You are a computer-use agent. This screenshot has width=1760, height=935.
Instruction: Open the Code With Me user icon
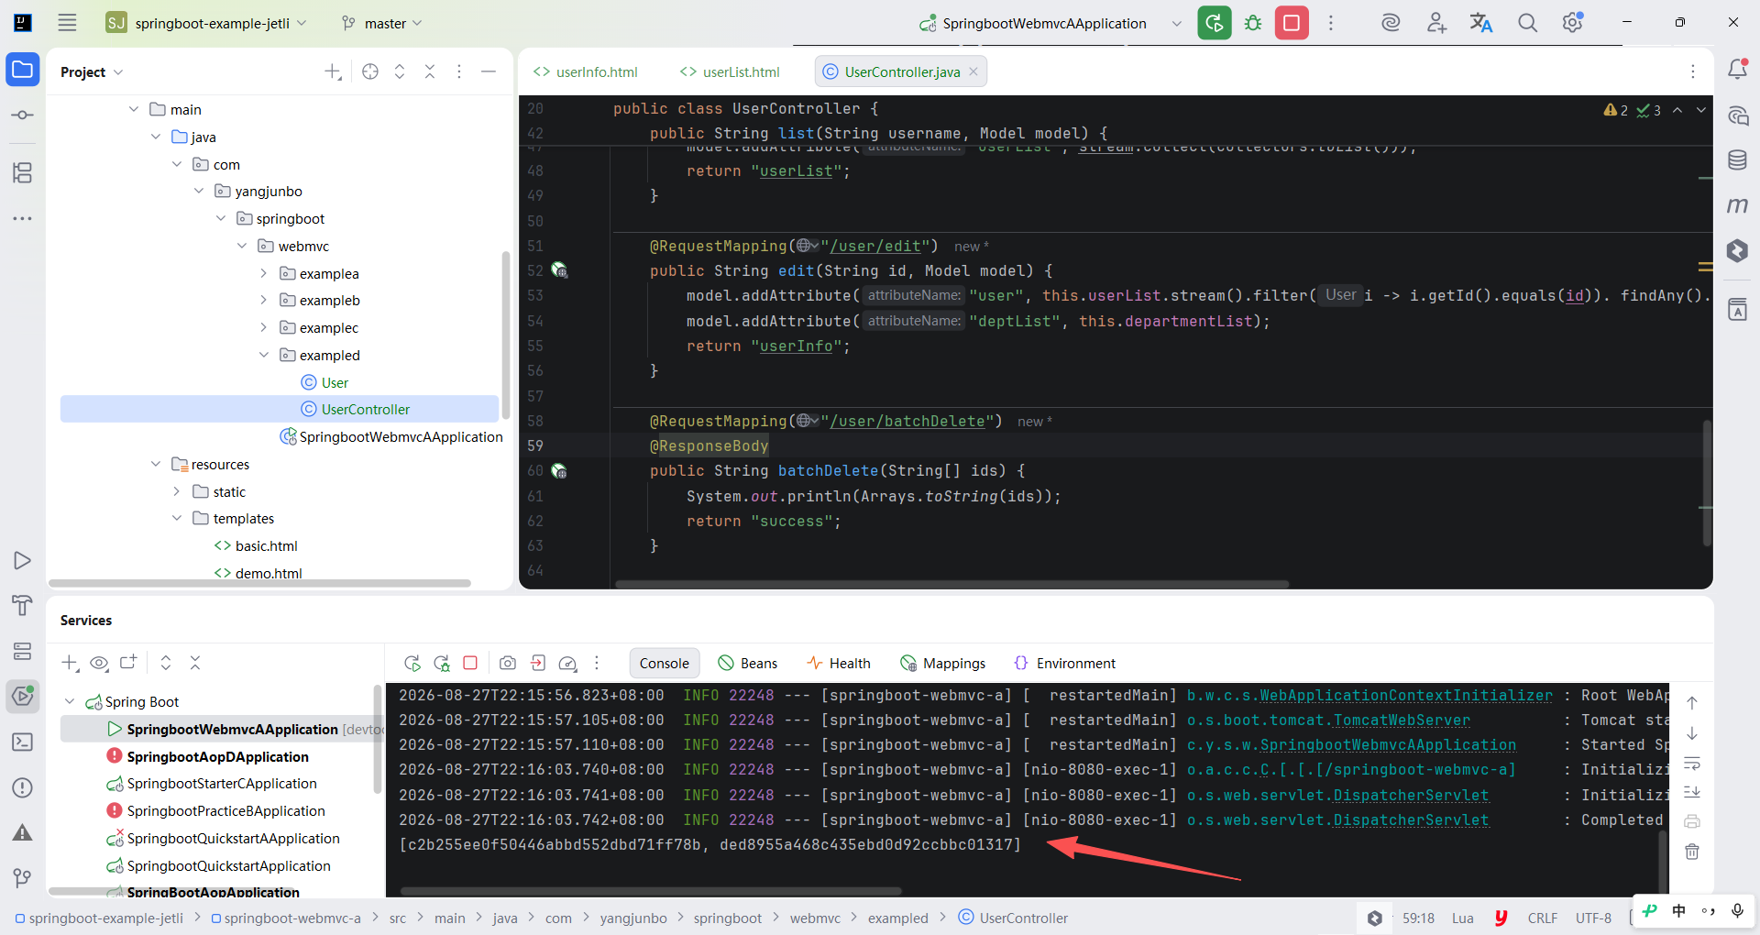(x=1436, y=23)
